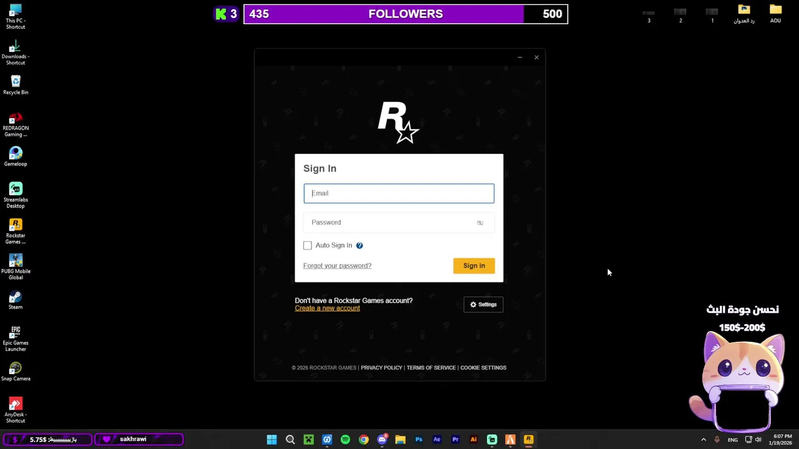Image resolution: width=799 pixels, height=449 pixels.
Task: Select PUBG Mobile Global desktop icon
Action: (16, 268)
